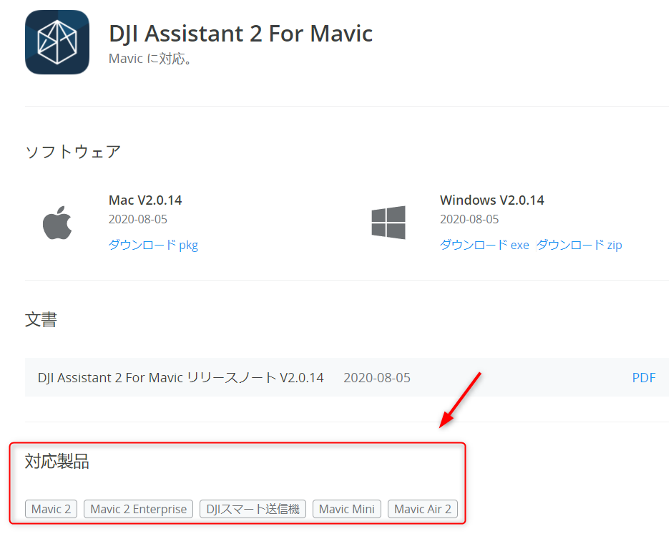The image size is (671, 539).
Task: Click the ソフトウェア section heading
Action: point(73,152)
